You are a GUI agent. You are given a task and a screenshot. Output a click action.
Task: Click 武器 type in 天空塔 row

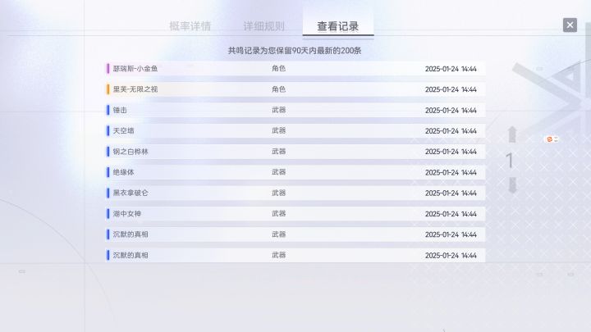[278, 130]
